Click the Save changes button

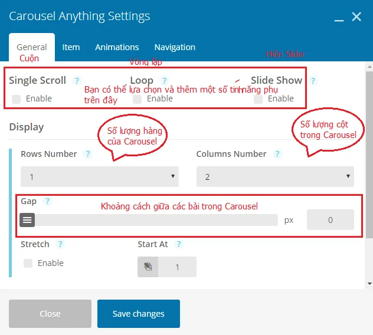click(139, 314)
